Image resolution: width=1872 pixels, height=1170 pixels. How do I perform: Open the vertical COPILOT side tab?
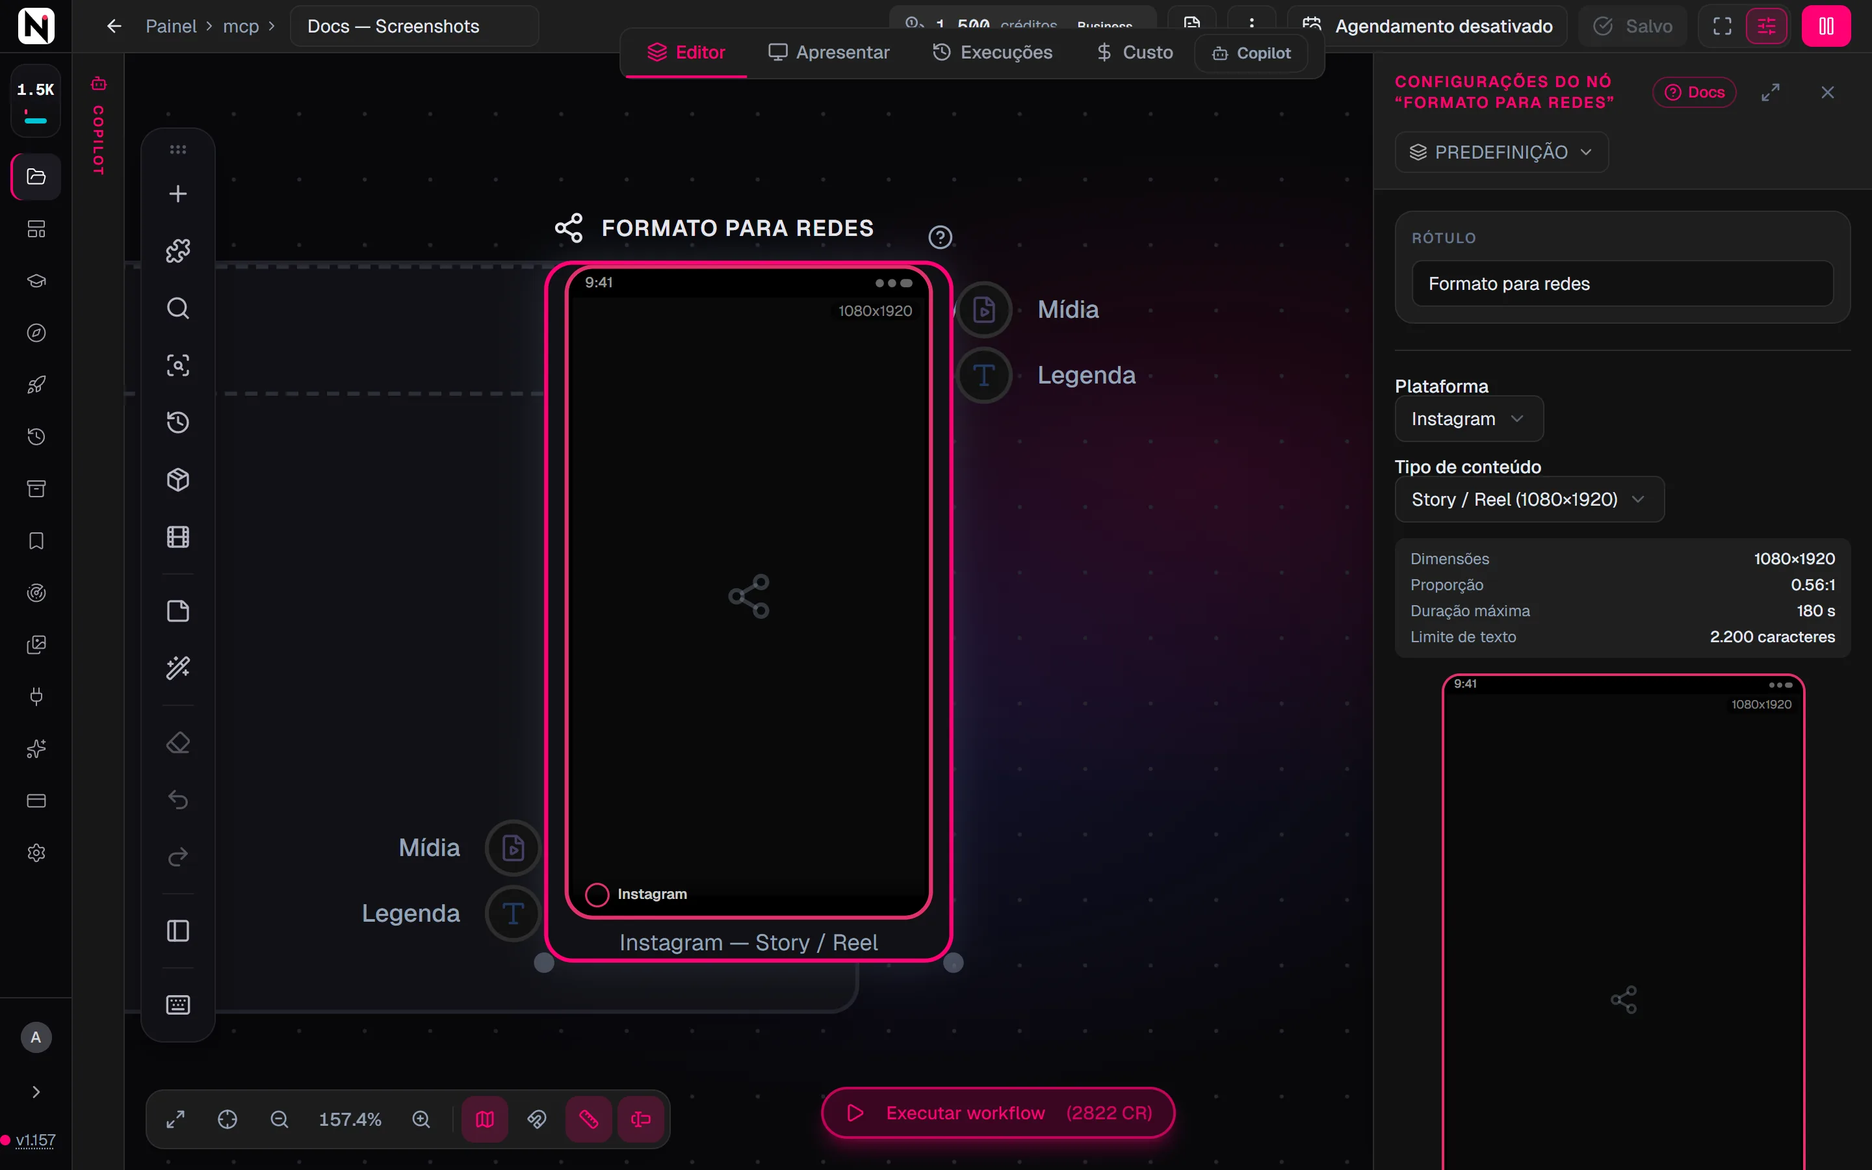(98, 126)
